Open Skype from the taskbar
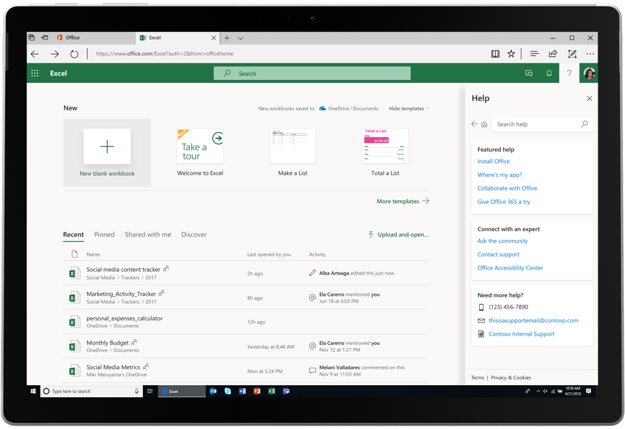This screenshot has height=429, width=625. tap(227, 392)
